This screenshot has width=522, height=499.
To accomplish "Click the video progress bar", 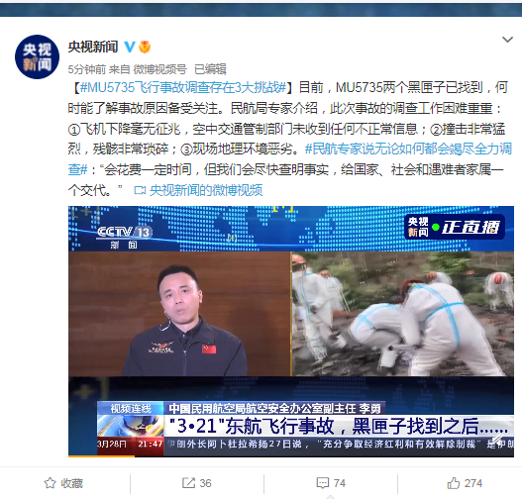I will pyautogui.click(x=291, y=456).
